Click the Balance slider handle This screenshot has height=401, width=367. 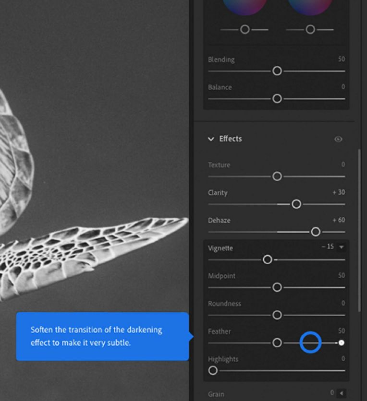pos(277,98)
